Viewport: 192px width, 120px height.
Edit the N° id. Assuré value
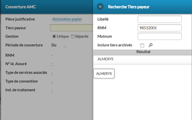[x=52, y=64]
